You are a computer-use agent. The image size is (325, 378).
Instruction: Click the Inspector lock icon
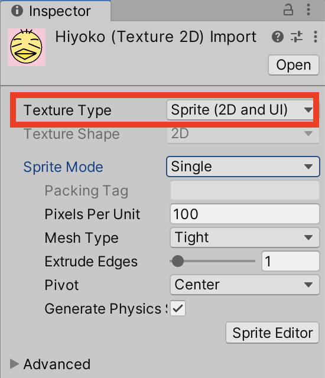pyautogui.click(x=288, y=10)
